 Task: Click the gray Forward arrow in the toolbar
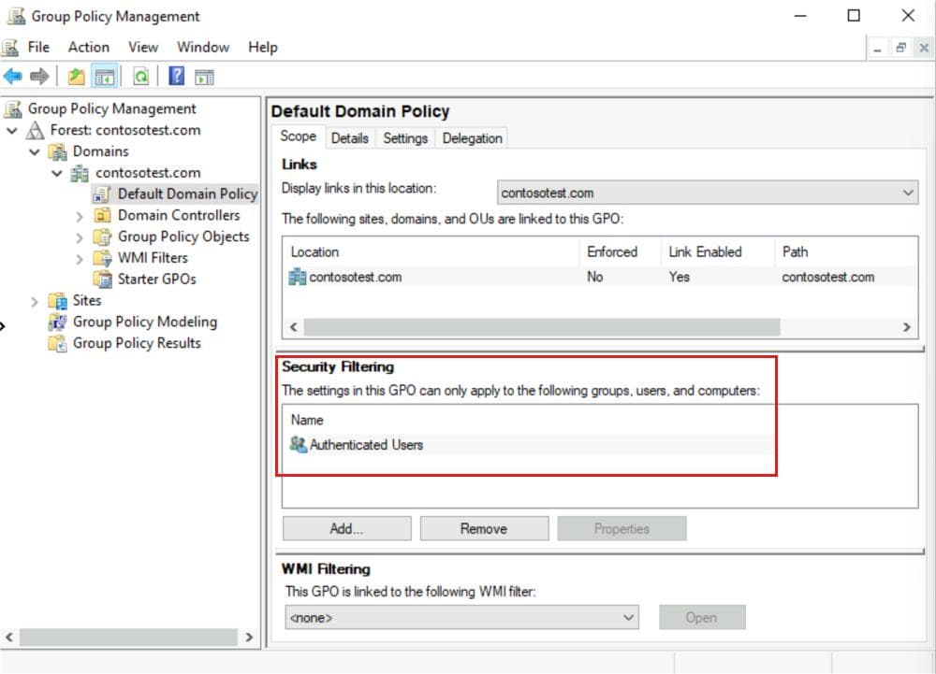(39, 77)
